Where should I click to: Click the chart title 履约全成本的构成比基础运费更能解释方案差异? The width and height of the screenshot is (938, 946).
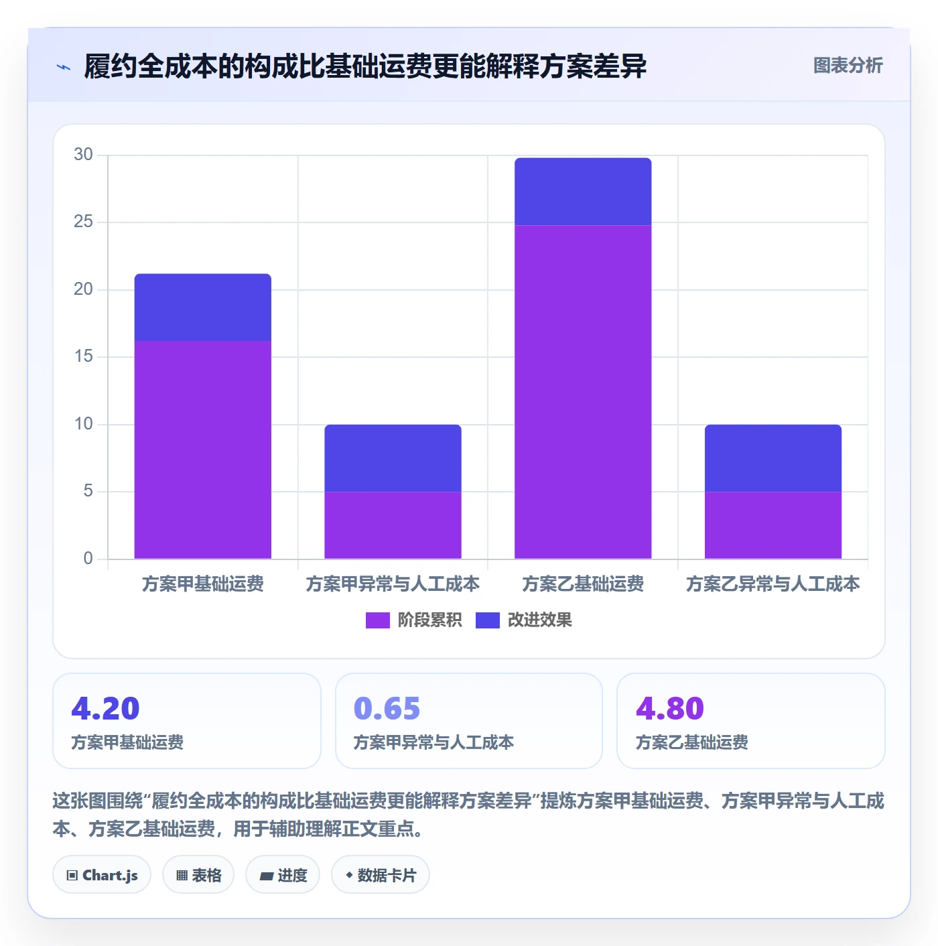(365, 66)
